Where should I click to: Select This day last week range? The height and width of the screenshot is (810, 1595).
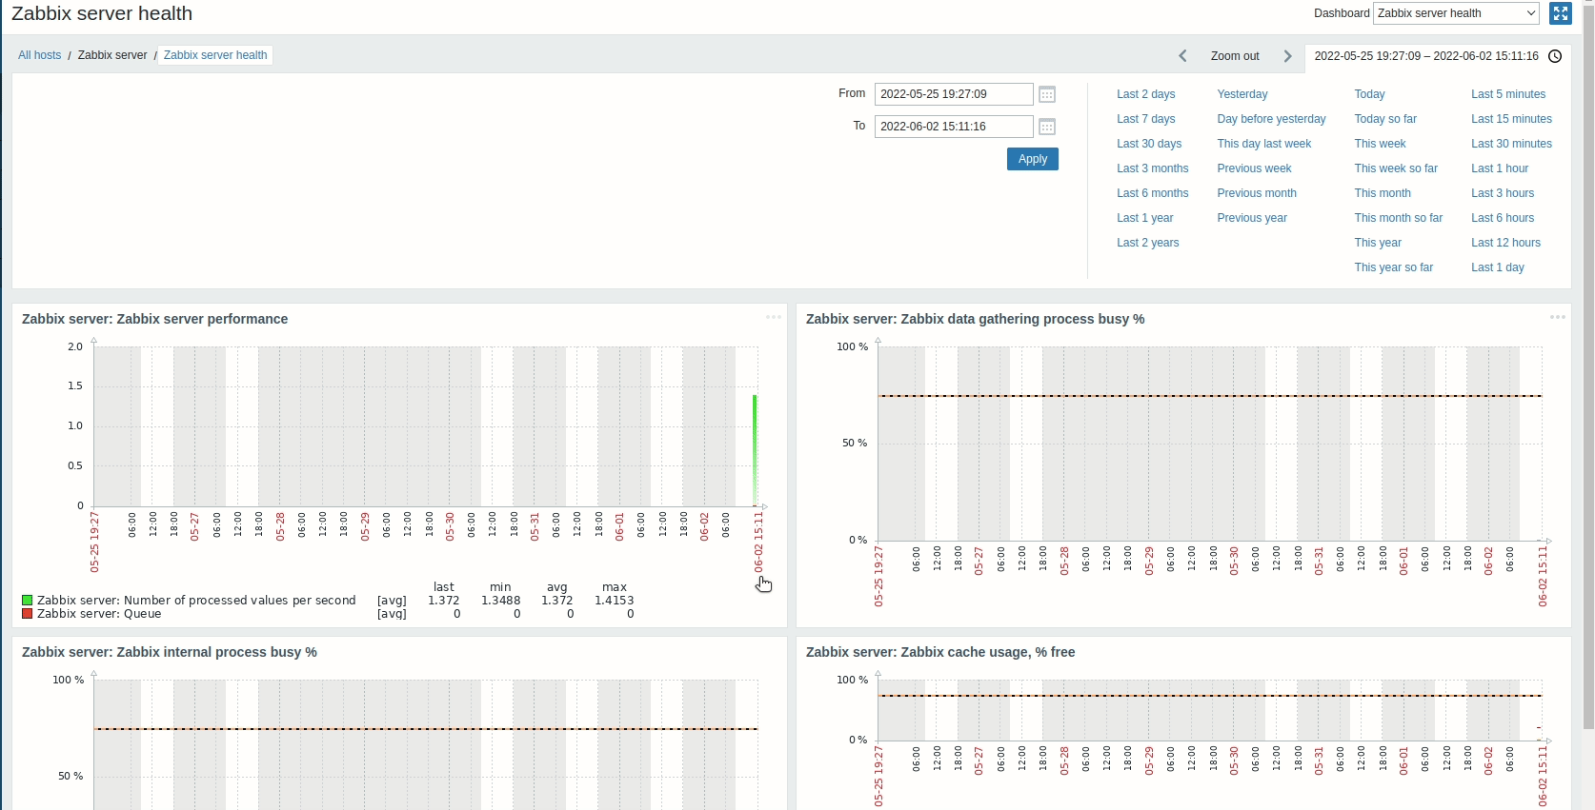pos(1264,144)
